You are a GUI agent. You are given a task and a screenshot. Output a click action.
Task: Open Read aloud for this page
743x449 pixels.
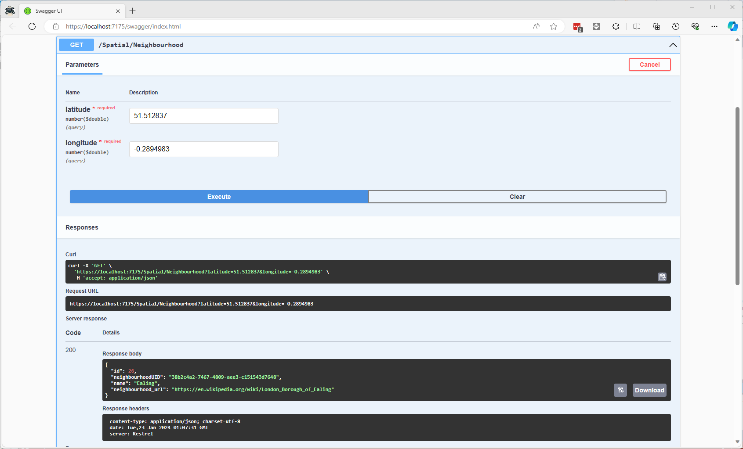tap(536, 26)
